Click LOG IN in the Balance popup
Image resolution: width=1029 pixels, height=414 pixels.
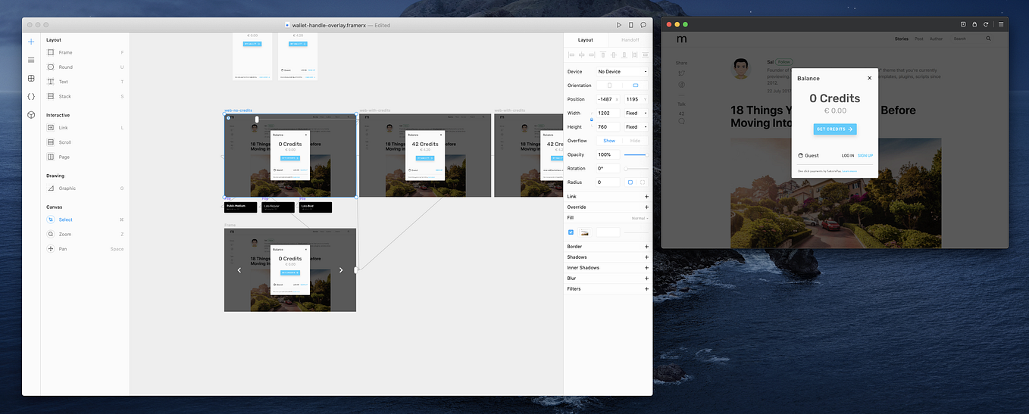(x=848, y=155)
